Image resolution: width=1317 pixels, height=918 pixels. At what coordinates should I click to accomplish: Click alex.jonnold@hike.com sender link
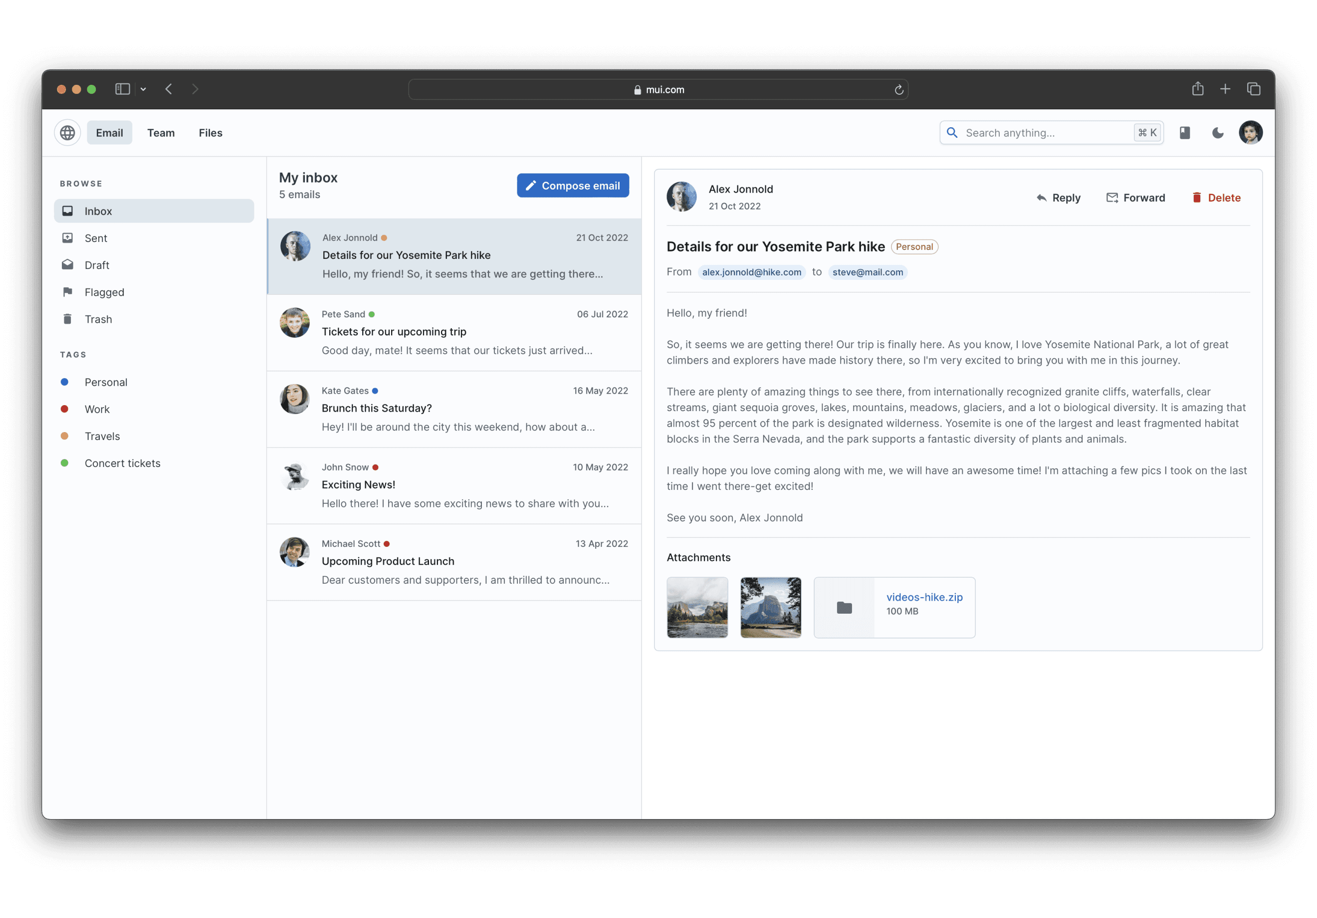click(x=753, y=272)
